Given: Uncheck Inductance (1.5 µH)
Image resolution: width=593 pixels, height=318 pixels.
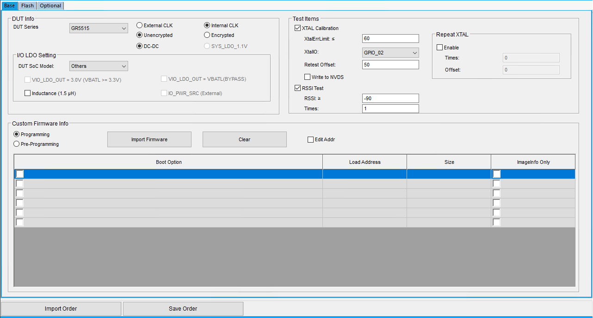Looking at the screenshot, I should [x=27, y=93].
